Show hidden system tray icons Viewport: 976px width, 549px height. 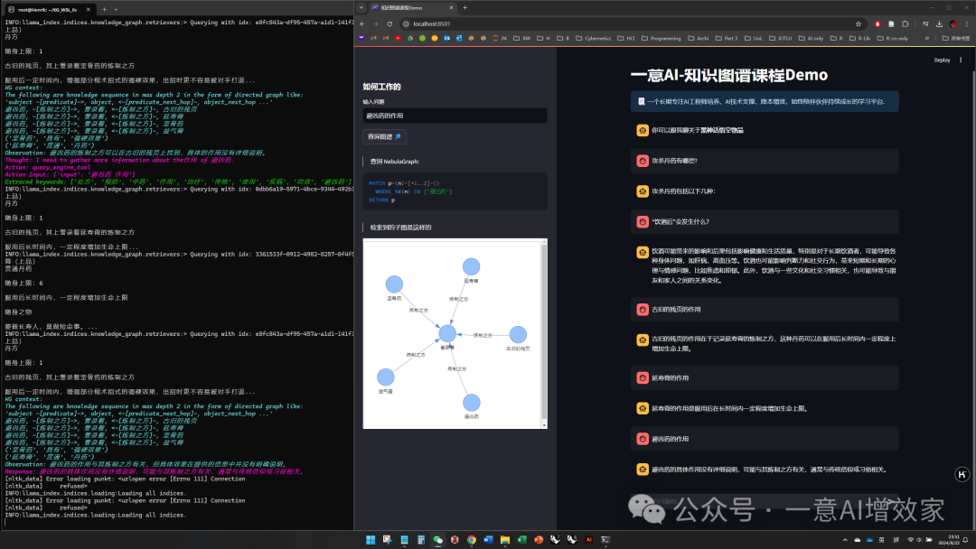click(x=845, y=540)
